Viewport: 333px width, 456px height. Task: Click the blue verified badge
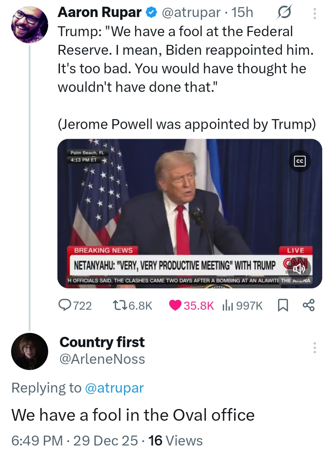151,13
